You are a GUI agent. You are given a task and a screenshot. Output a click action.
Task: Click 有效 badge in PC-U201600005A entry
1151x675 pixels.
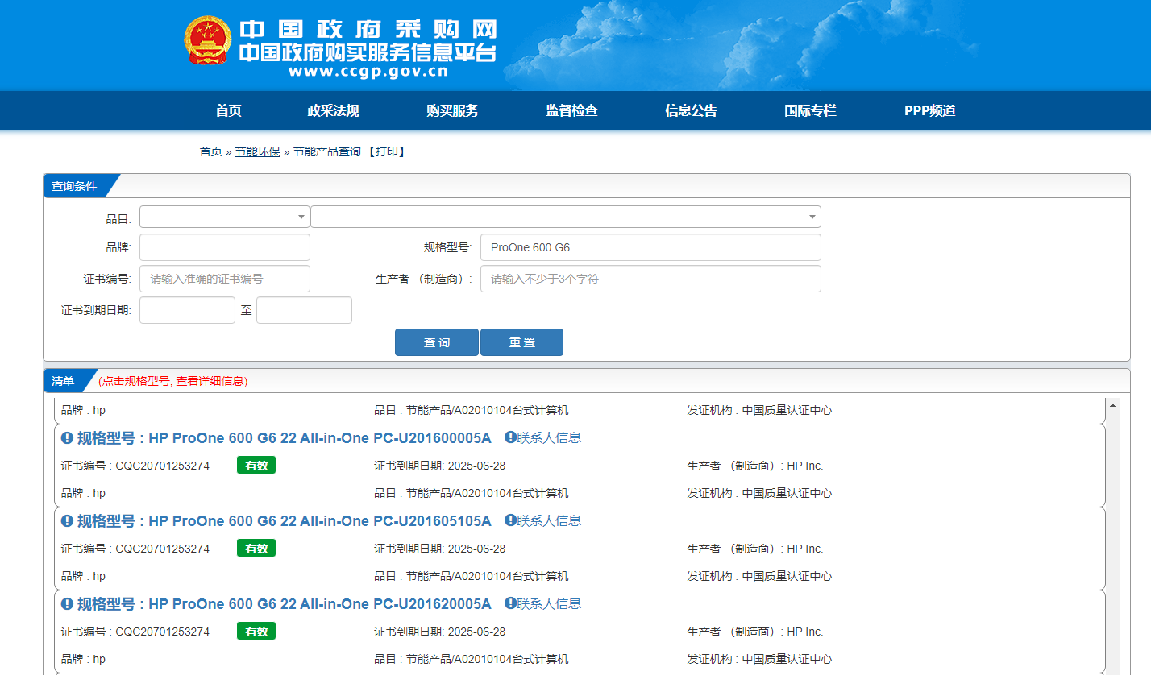(x=256, y=465)
